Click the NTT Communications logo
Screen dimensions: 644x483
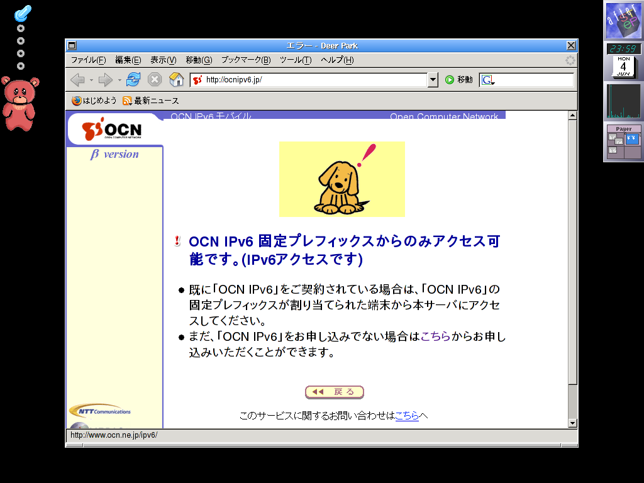[x=100, y=411]
